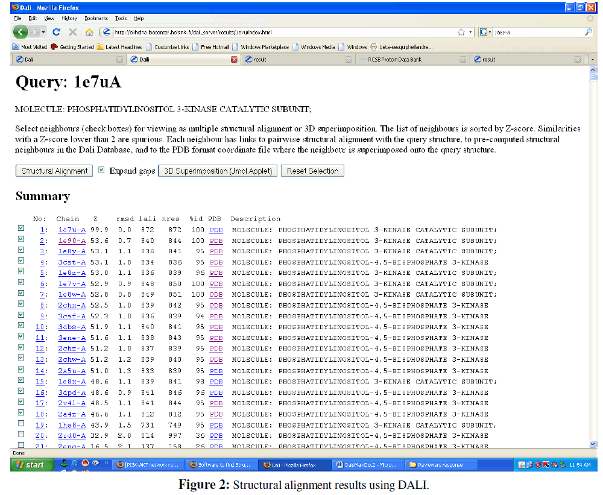
Task: Open the 1e90-A chain link
Action: pyautogui.click(x=71, y=241)
